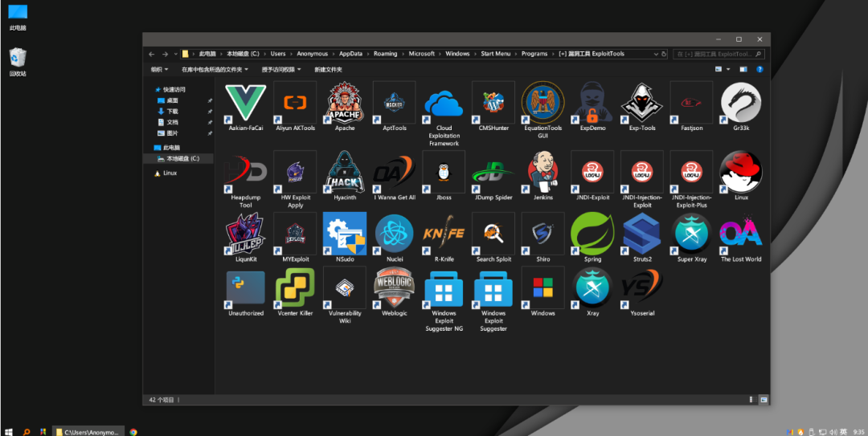
Task: Expand the view options dropdown arrow
Action: click(728, 70)
